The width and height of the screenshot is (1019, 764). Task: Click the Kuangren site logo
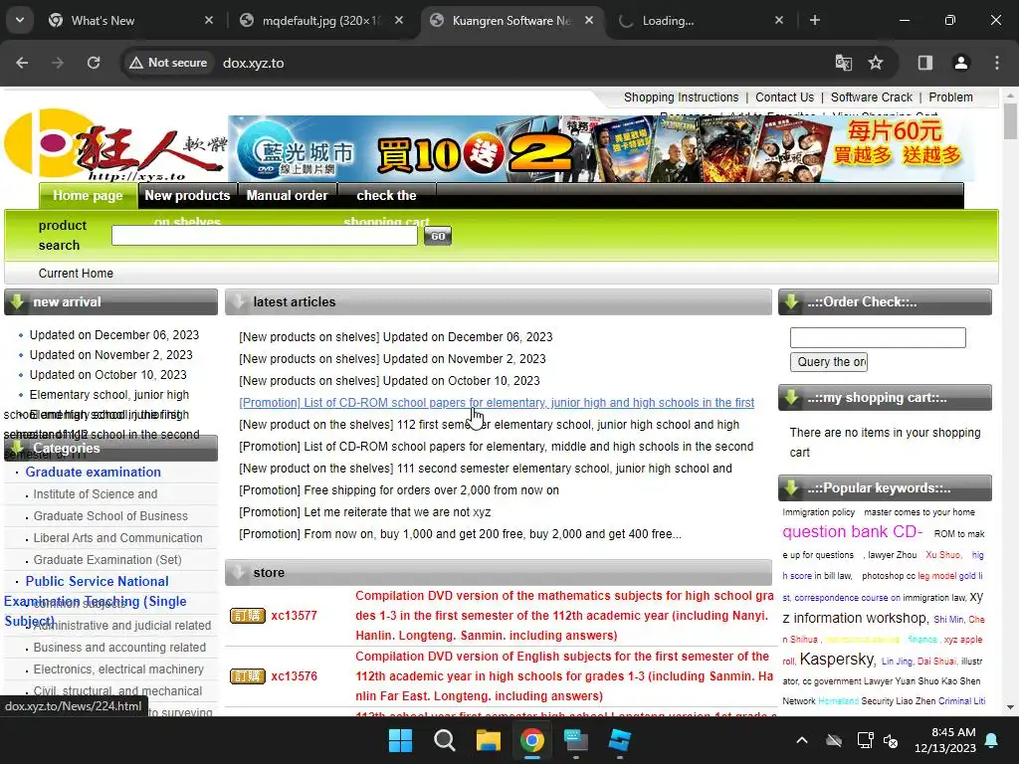coord(114,145)
